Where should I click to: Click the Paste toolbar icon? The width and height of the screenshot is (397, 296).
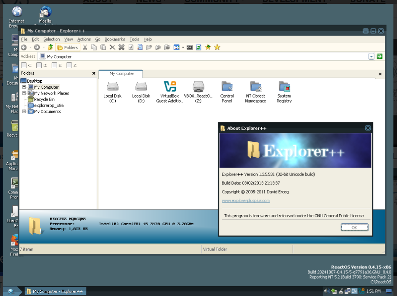pyautogui.click(x=102, y=47)
